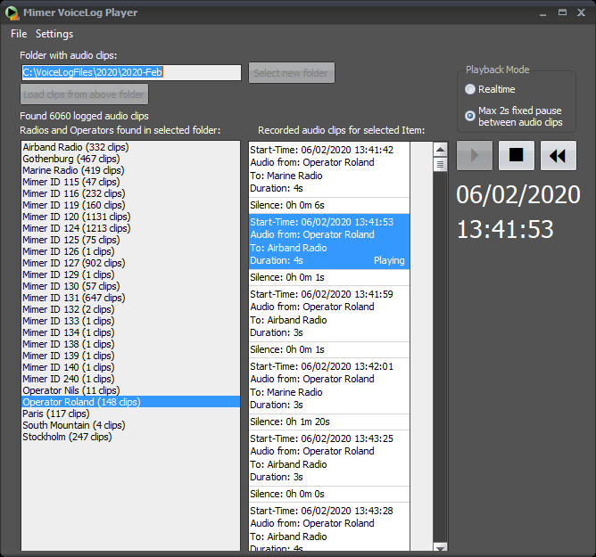596x557 pixels.
Task: Click the Mimer VoiceLog Player title icon
Action: (12, 12)
